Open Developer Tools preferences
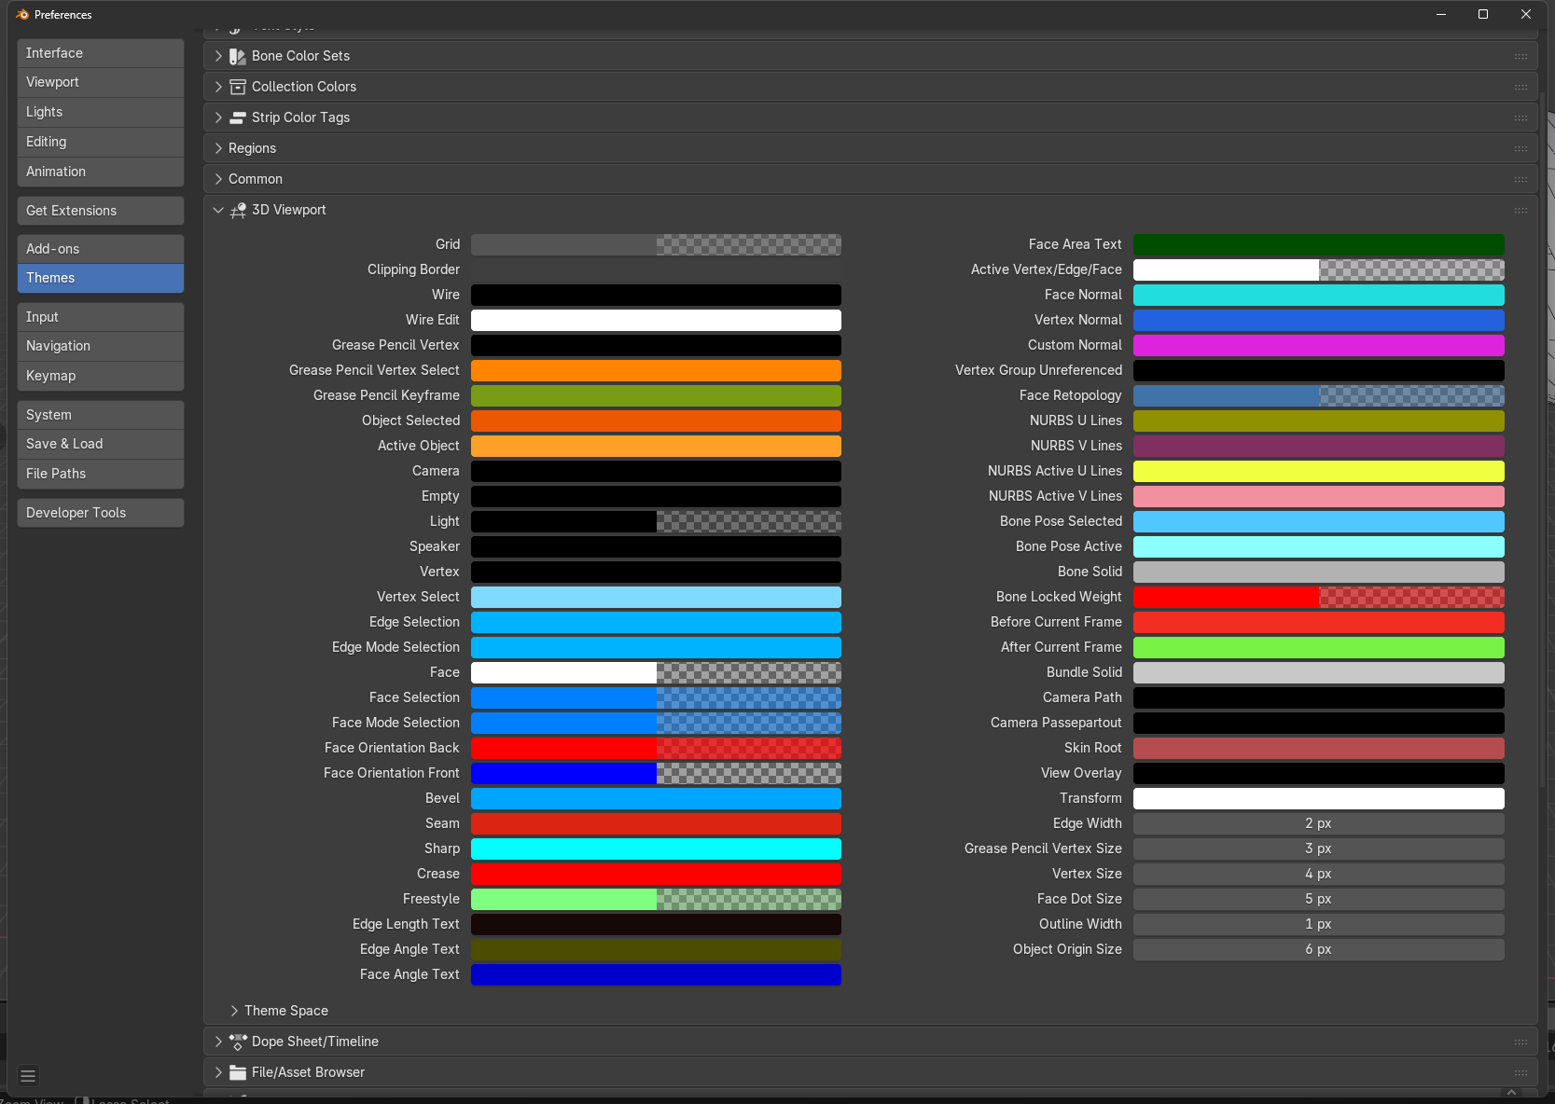This screenshot has height=1104, width=1555. point(101,513)
